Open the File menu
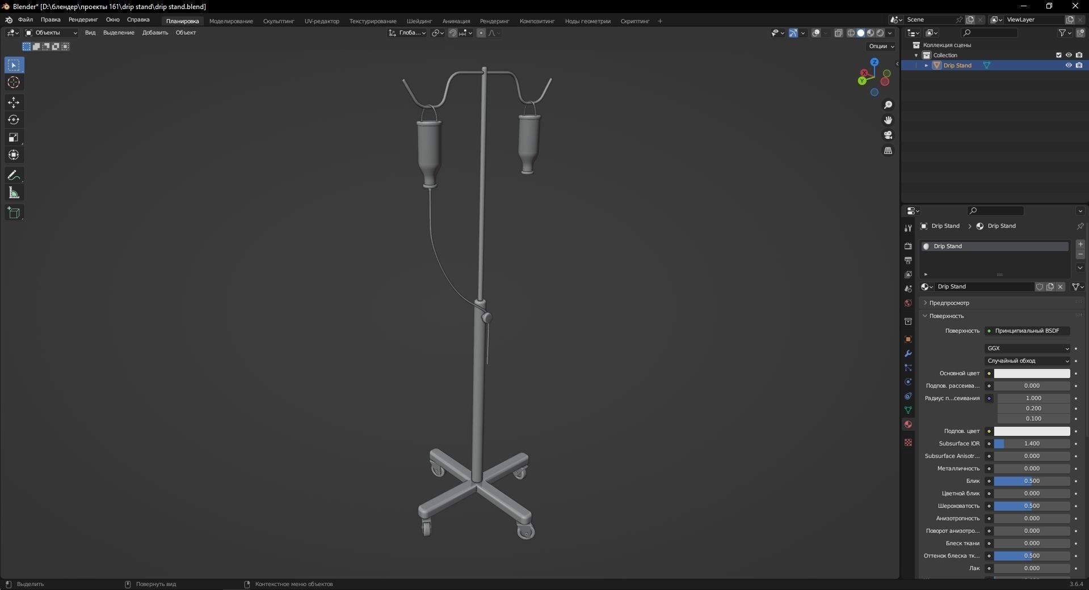Screen dimensions: 1089x590 pyautogui.click(x=26, y=20)
